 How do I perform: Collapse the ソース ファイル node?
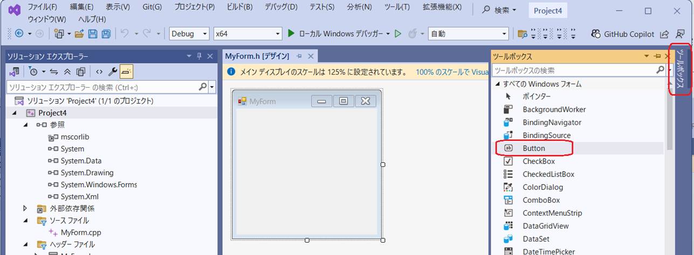coord(26,221)
